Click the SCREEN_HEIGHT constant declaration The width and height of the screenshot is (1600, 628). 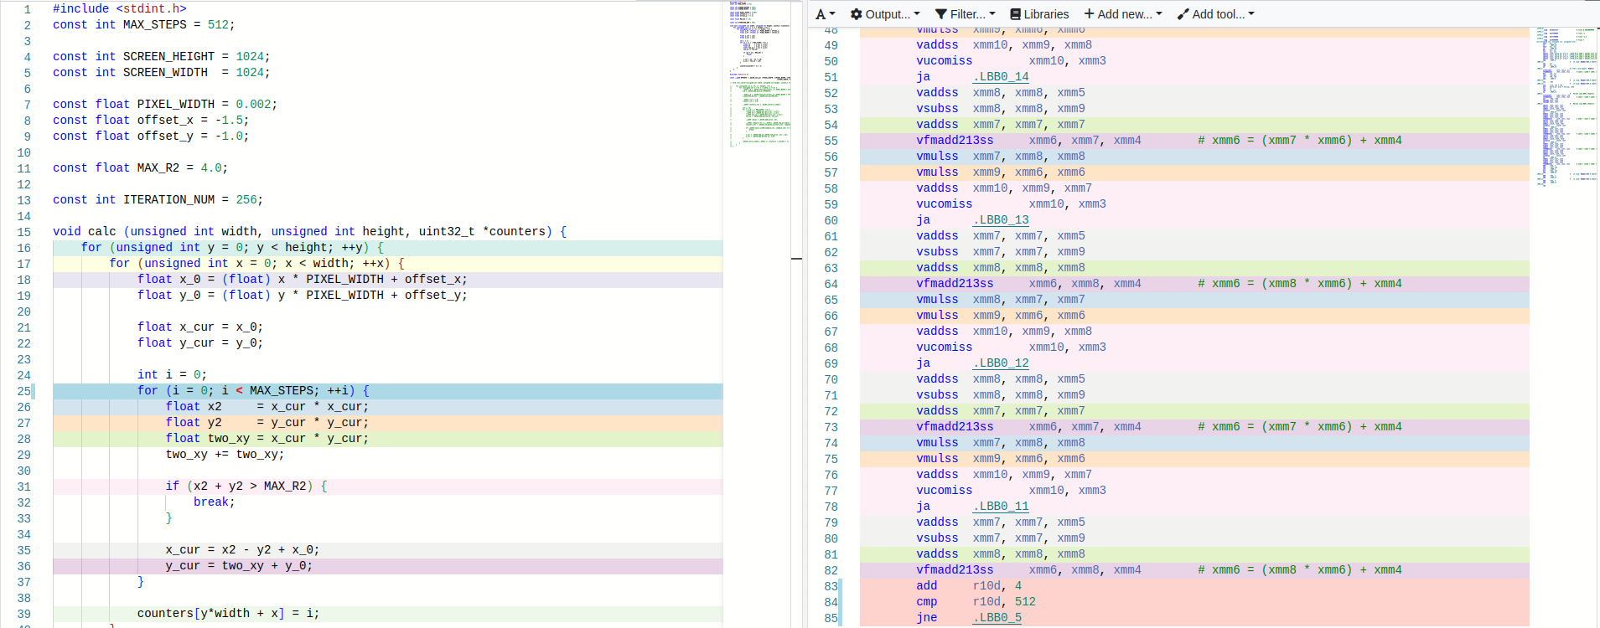tap(162, 56)
